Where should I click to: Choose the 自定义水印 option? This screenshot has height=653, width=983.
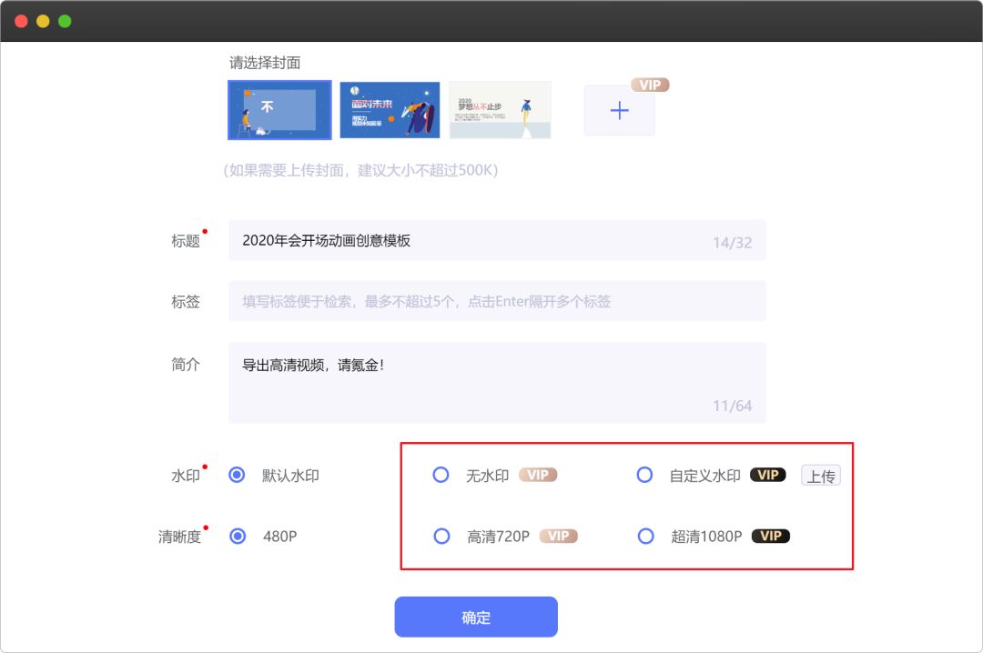point(644,475)
